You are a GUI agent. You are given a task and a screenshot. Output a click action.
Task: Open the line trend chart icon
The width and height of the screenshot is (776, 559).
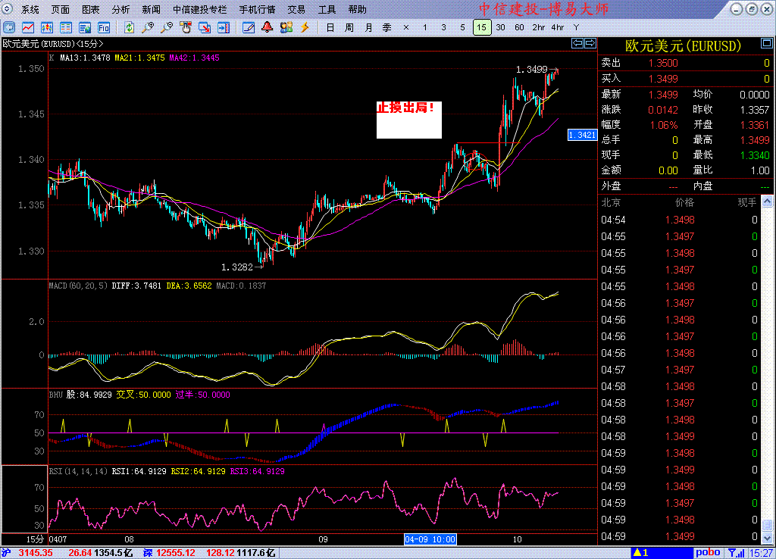pyautogui.click(x=28, y=28)
